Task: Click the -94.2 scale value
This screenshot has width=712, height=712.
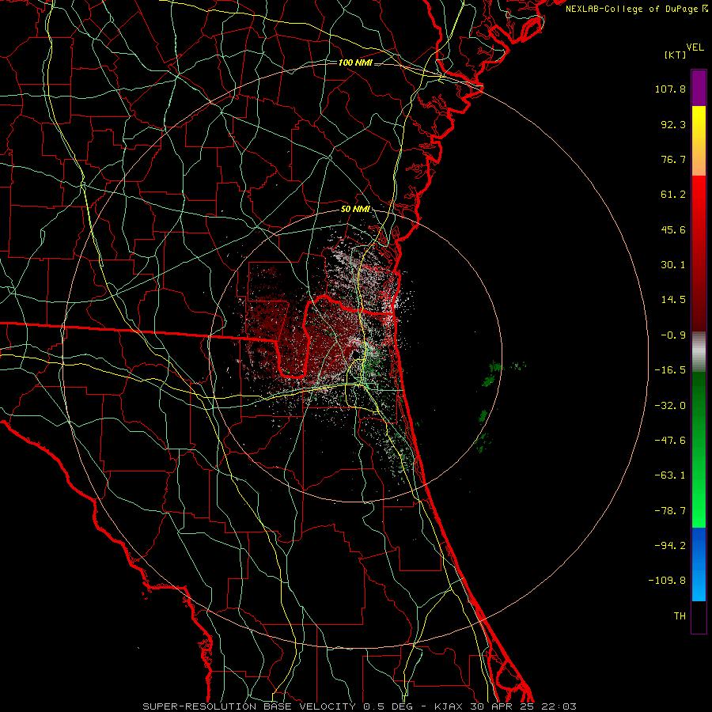Action: (x=670, y=546)
